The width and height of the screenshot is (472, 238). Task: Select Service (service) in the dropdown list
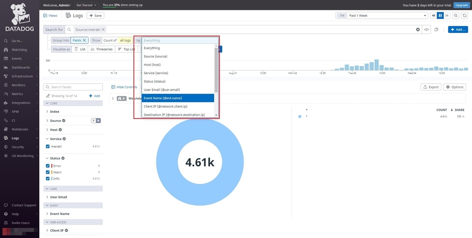point(178,73)
